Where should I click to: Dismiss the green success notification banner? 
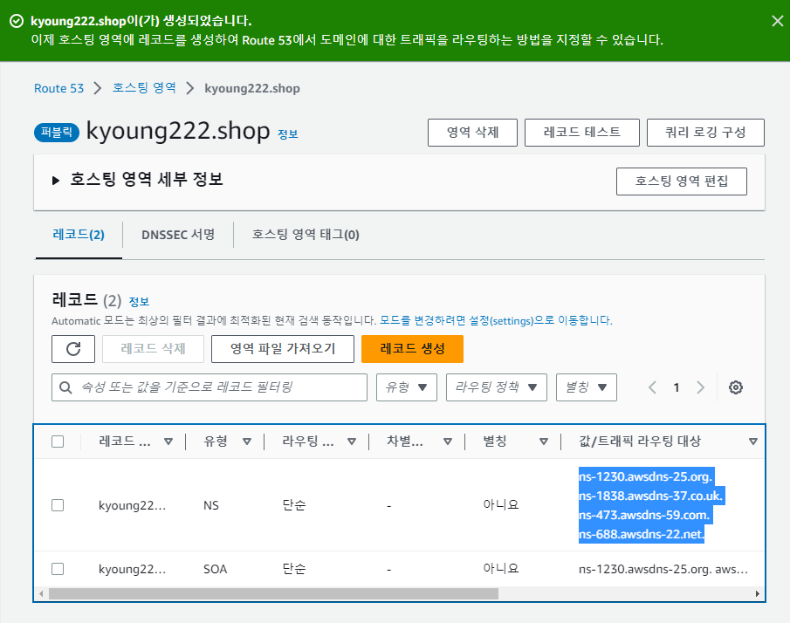(778, 21)
